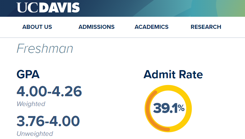
Task: Click the percent sign in the admit chart
Action: [x=181, y=109]
